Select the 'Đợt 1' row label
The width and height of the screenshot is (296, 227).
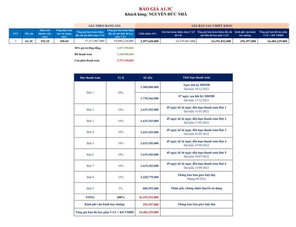(x=90, y=93)
